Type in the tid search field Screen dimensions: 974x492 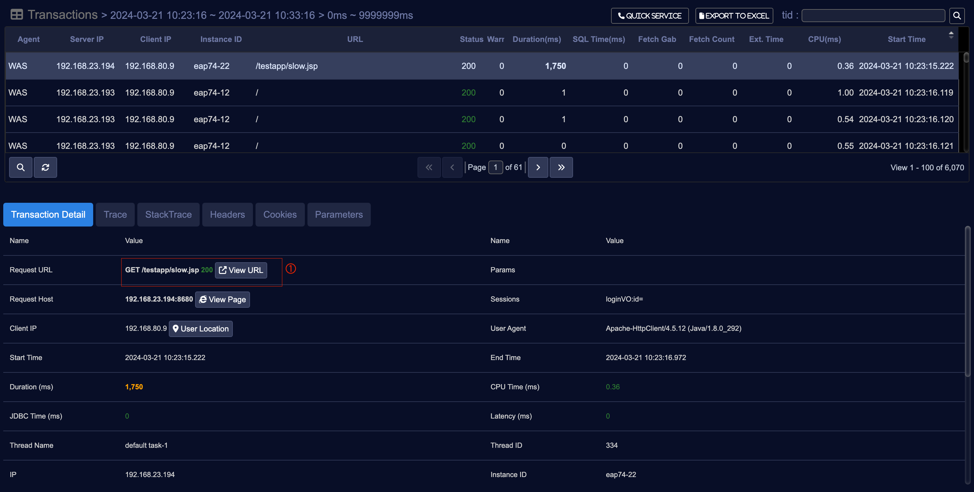tap(873, 16)
